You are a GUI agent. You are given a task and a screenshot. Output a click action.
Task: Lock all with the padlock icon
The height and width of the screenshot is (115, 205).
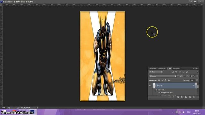point(169,80)
